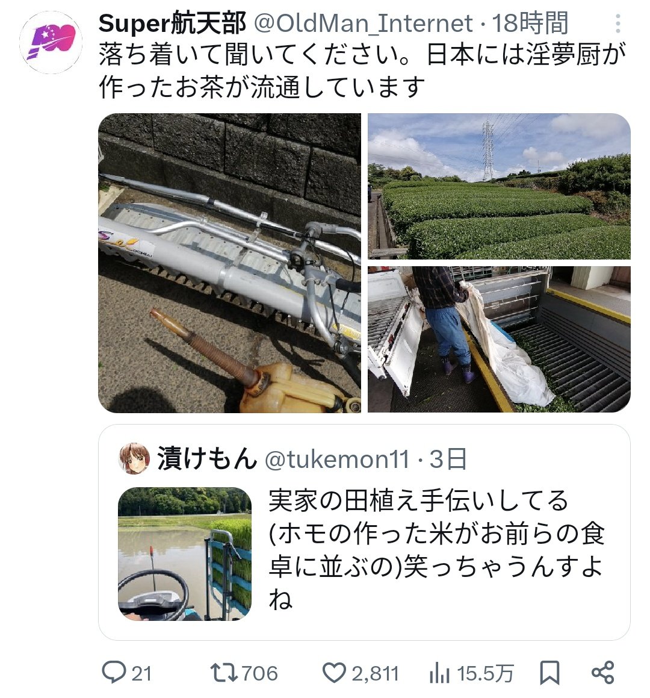The width and height of the screenshot is (650, 698).
Task: Open the Super航天部 display name
Action: click(x=172, y=23)
